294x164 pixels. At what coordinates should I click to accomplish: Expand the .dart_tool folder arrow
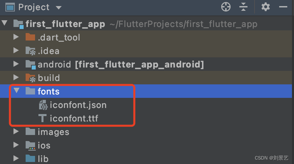point(16,37)
